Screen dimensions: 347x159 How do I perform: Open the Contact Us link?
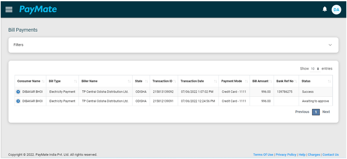coord(330,154)
